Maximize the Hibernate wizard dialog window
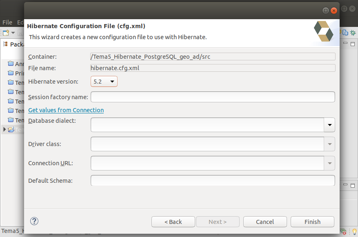 pyautogui.click(x=326, y=11)
